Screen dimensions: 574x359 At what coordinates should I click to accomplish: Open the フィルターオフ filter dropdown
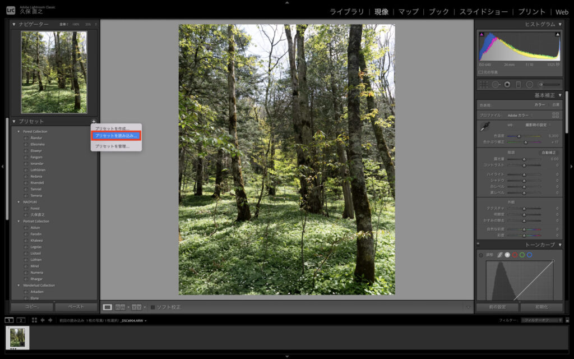click(x=542, y=320)
